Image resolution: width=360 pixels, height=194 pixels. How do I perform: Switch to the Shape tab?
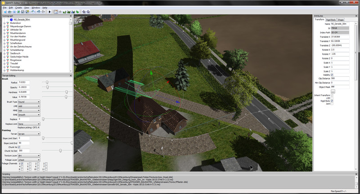341,20
